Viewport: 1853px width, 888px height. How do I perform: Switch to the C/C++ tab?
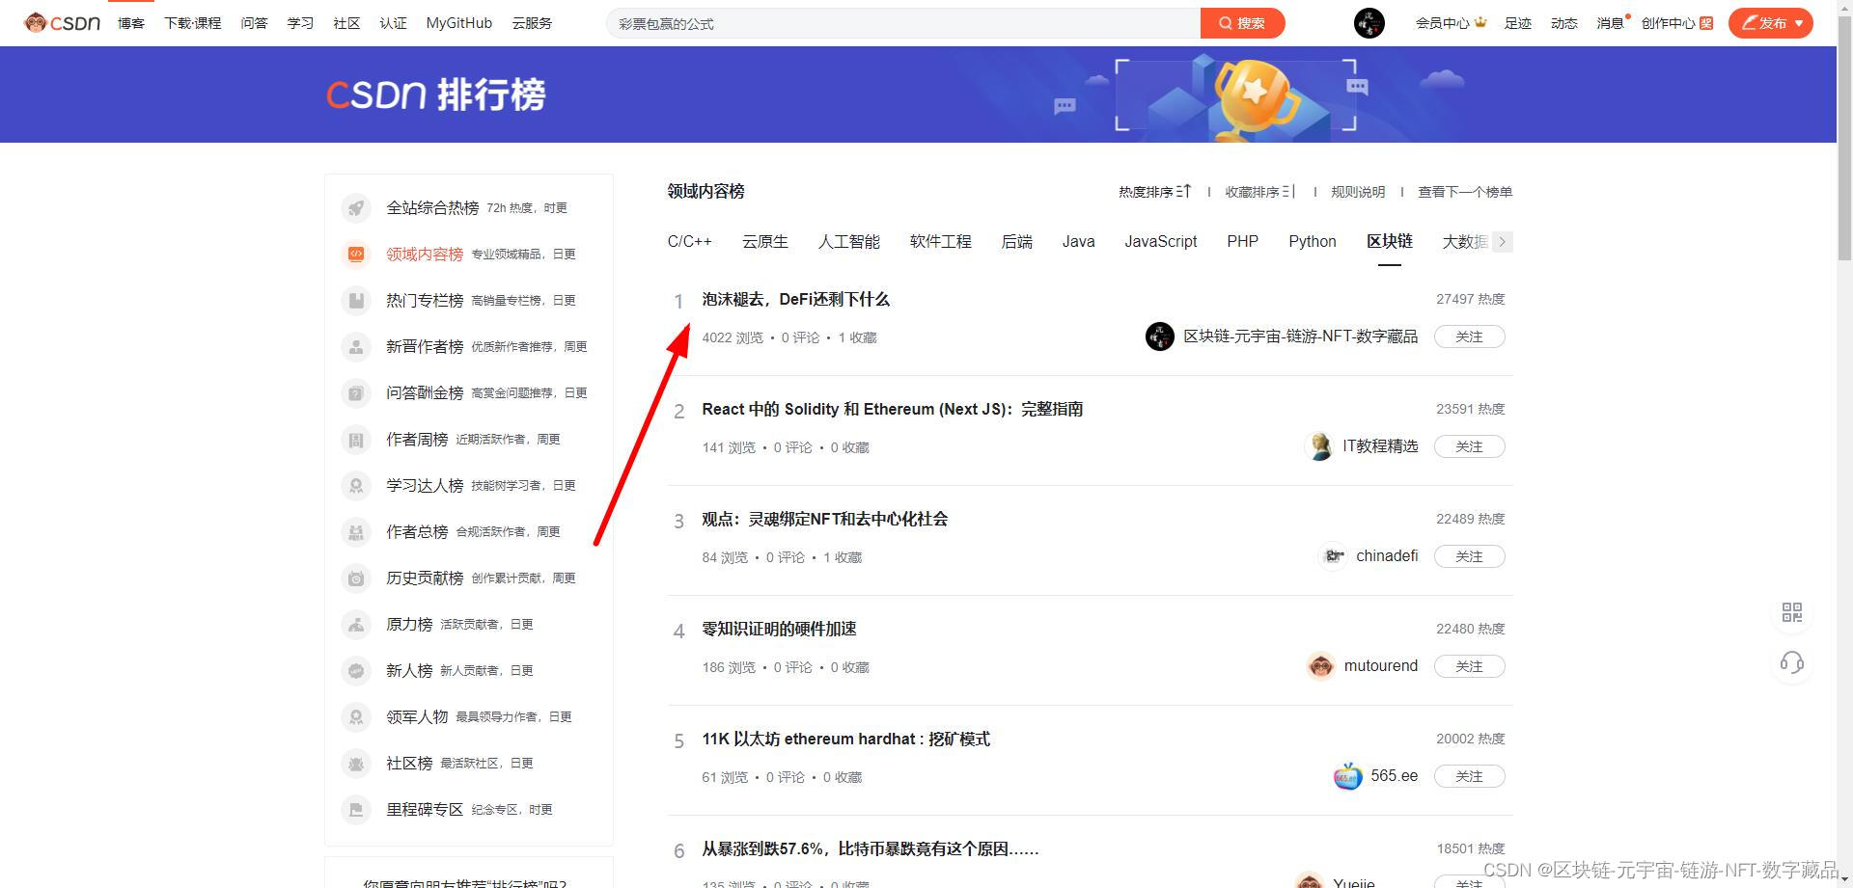pyautogui.click(x=689, y=242)
